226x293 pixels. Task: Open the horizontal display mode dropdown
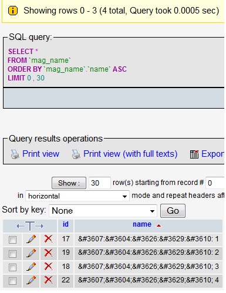[77, 196]
